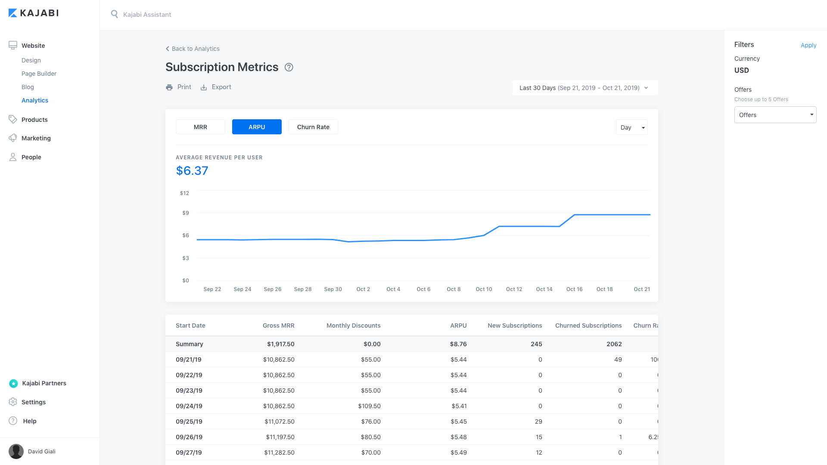Image resolution: width=827 pixels, height=465 pixels.
Task: Open the Subscription Metrics help icon
Action: coord(289,67)
